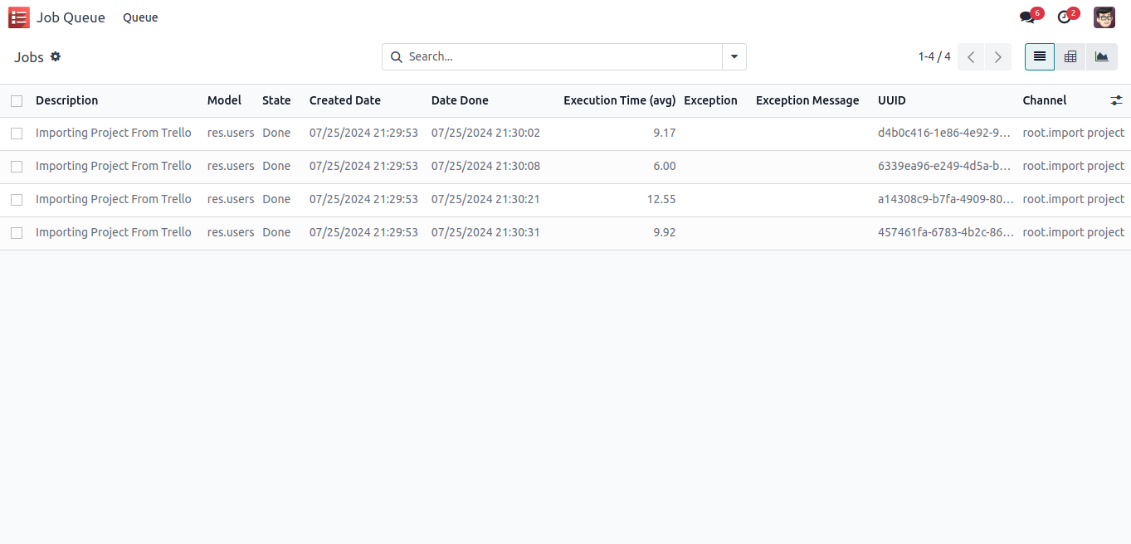The width and height of the screenshot is (1131, 544).
Task: Go to the next page of jobs
Action: click(x=997, y=56)
